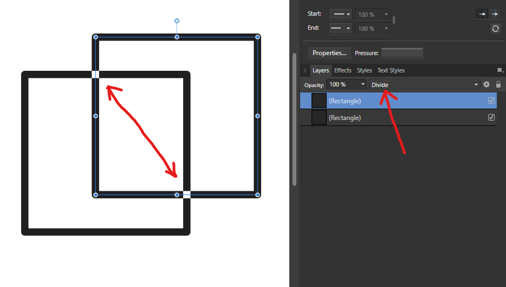Click the panel vertical scrollbar
Viewport: 506px width, 287px height.
click(294, 119)
